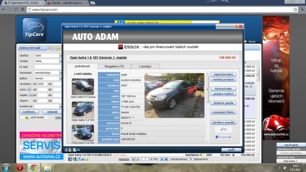The width and height of the screenshot is (306, 172).
Task: Open the o prodejci tab
Action: (145, 66)
